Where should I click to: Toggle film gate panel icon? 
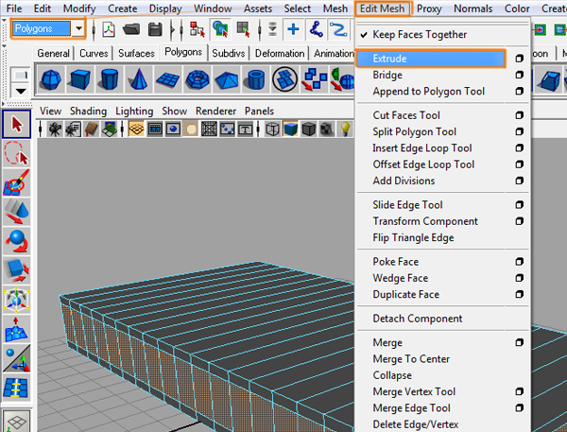[155, 130]
